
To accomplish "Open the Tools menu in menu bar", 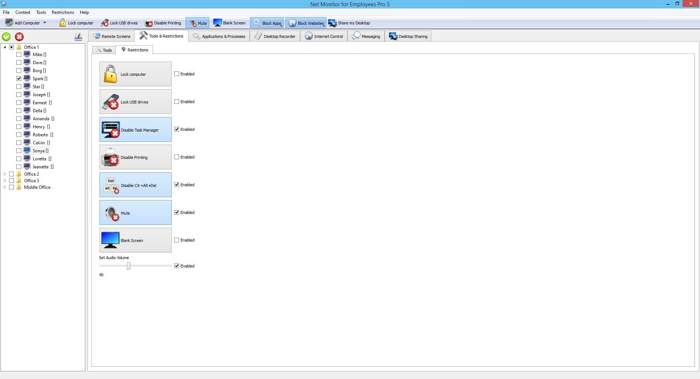I will (x=41, y=12).
